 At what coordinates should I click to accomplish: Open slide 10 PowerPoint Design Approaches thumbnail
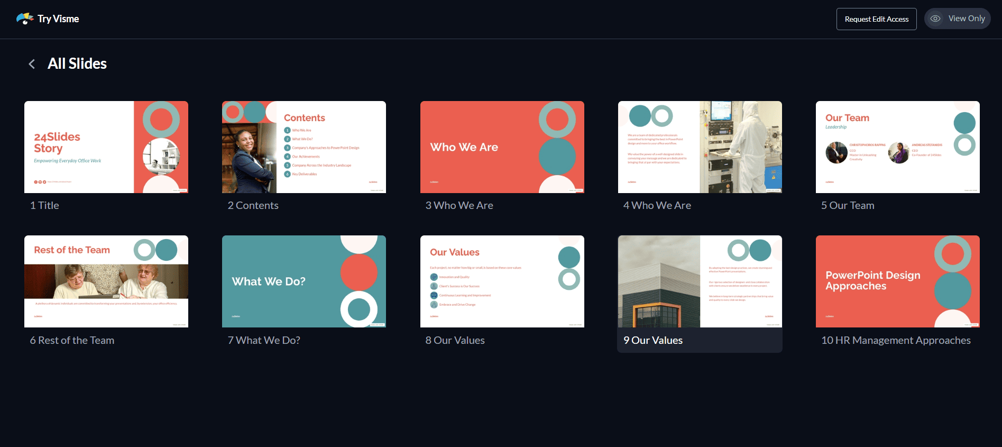898,281
